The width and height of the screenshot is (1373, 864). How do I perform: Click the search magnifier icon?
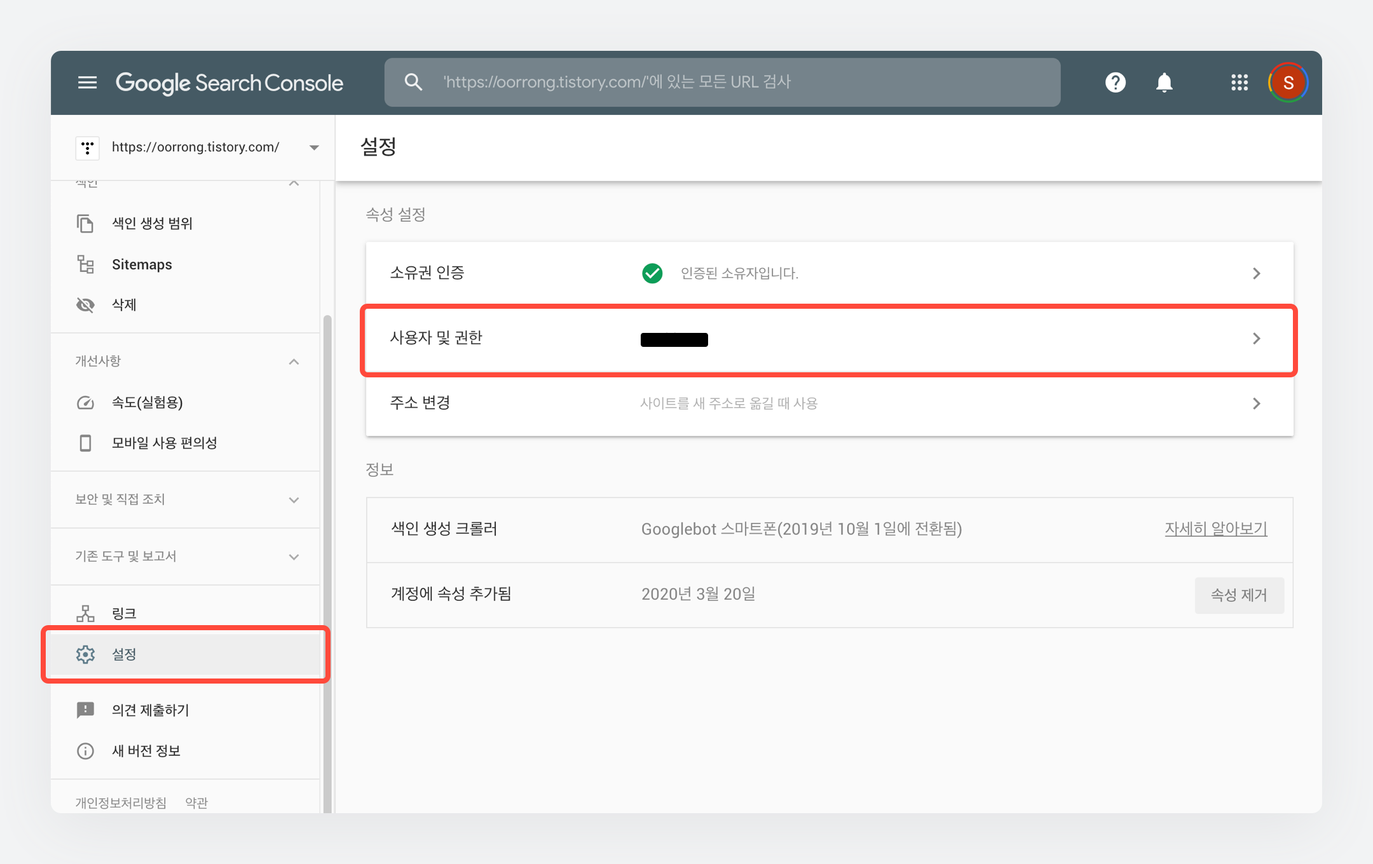413,82
